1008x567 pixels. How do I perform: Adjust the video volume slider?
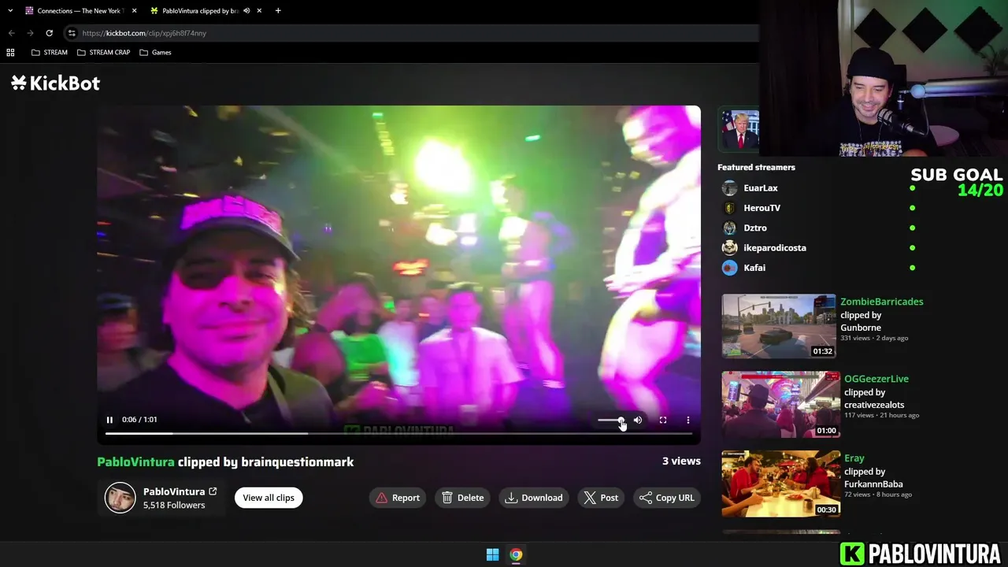(611, 420)
